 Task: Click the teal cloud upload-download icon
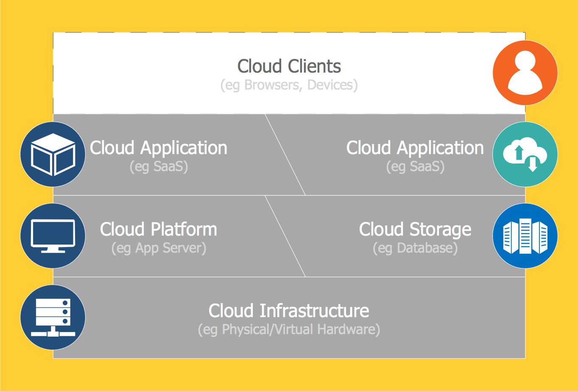(525, 154)
